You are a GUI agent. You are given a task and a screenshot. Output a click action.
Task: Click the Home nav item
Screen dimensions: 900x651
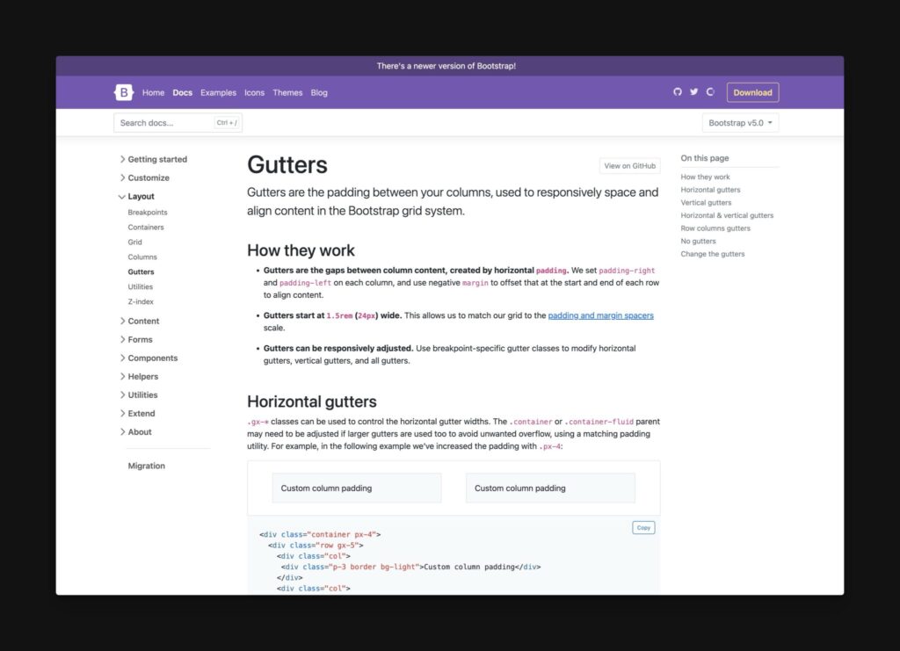click(153, 92)
